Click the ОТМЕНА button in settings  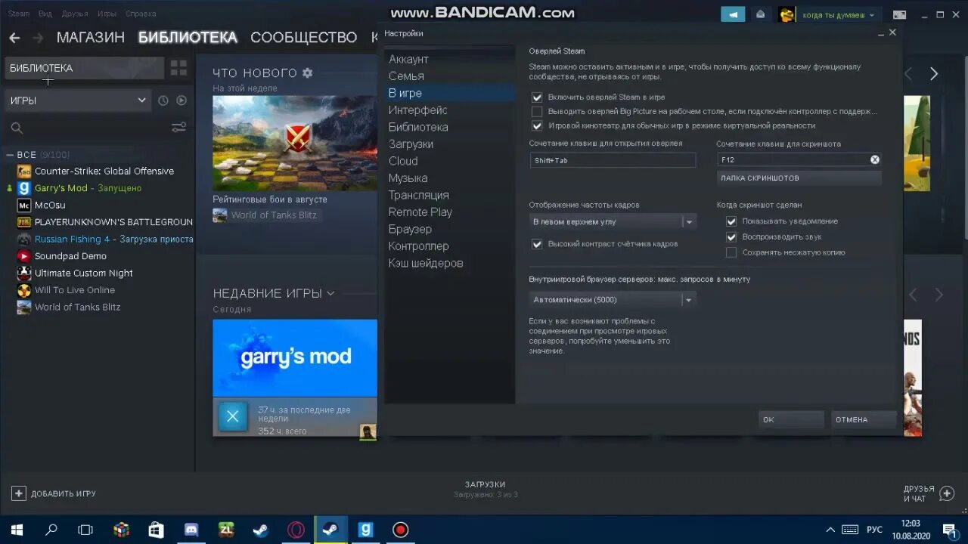click(x=864, y=419)
